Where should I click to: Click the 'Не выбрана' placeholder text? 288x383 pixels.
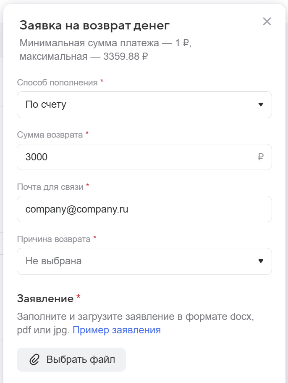click(x=53, y=261)
